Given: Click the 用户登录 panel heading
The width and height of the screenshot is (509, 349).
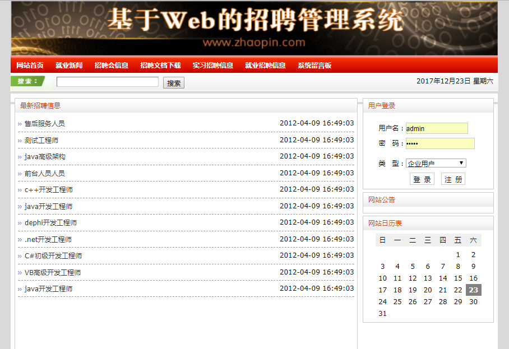Looking at the screenshot, I should point(382,106).
